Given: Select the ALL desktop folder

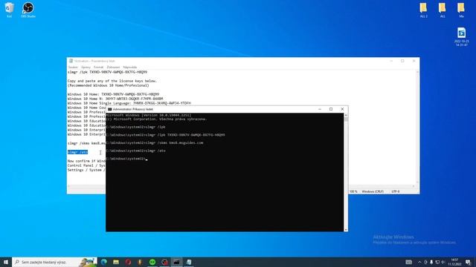Looking at the screenshot, I should click(443, 10).
